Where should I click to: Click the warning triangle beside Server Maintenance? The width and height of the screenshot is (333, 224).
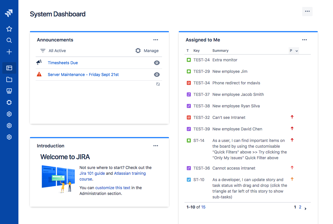pyautogui.click(x=39, y=74)
